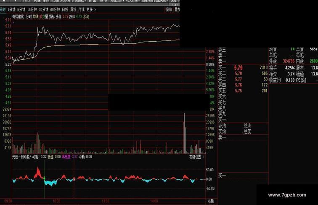The width and height of the screenshot is (318, 205).
Task: Click the 卖均 average sell label
Action: [222, 126]
